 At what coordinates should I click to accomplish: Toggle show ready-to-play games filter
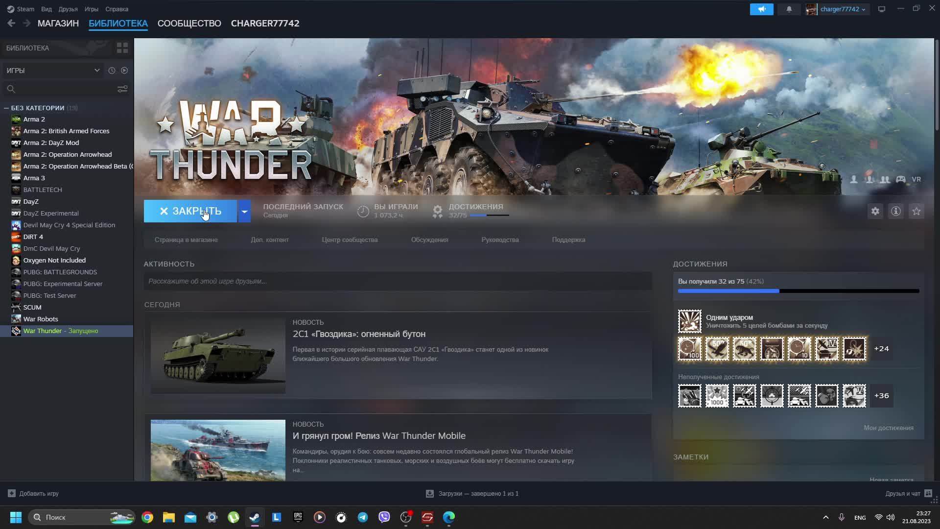pyautogui.click(x=124, y=71)
